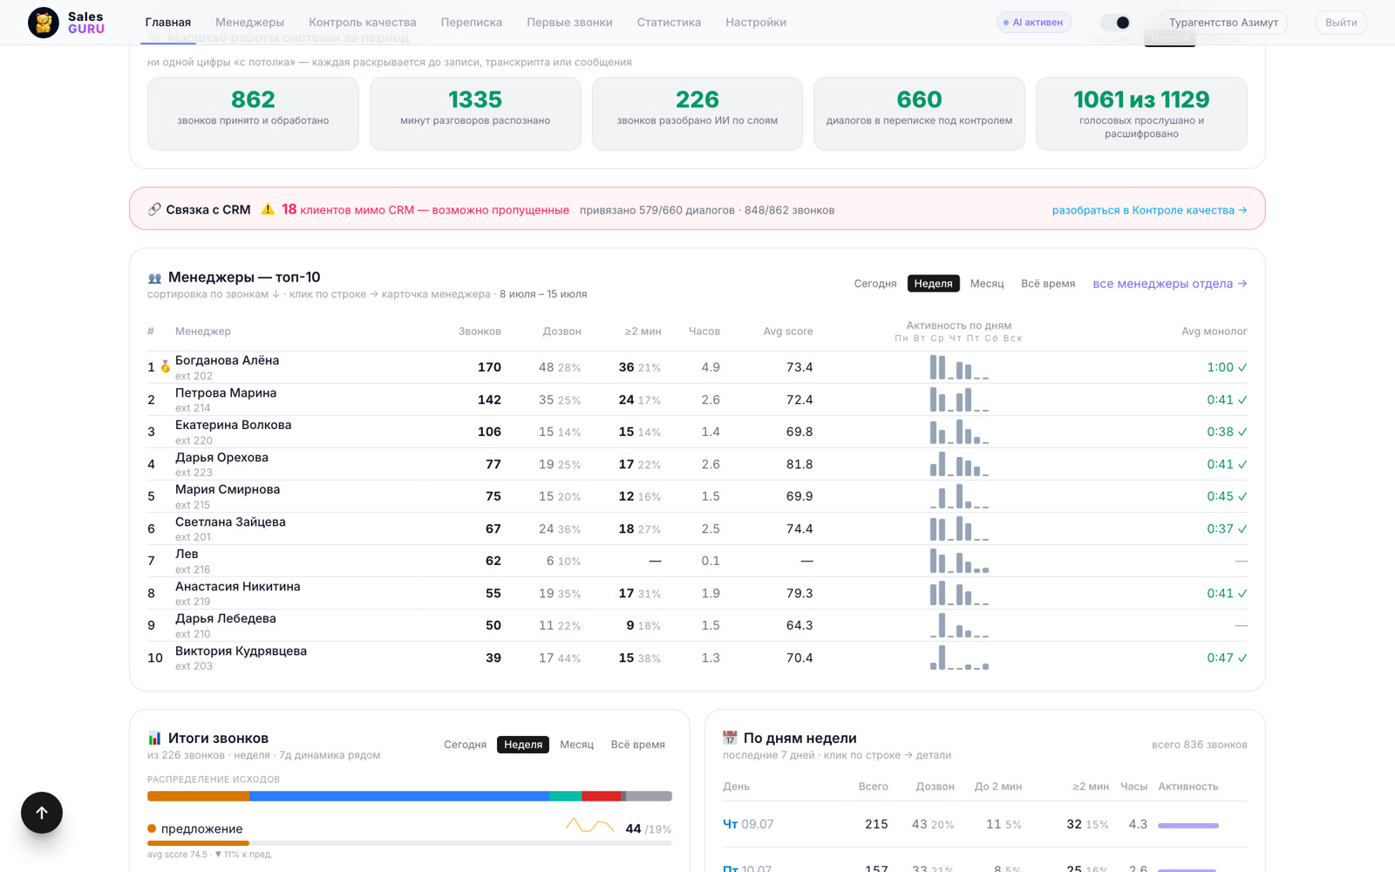Click the people icon next to Менеджеры — топ-10

click(154, 278)
